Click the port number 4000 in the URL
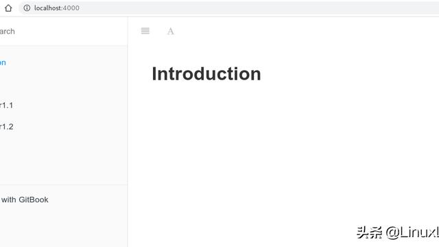439x247 pixels. click(x=71, y=8)
